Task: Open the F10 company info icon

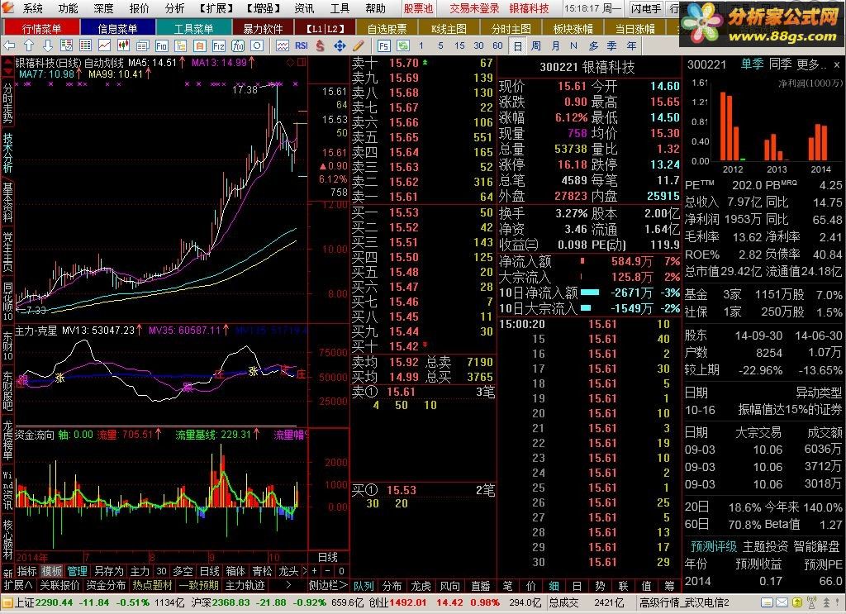Action: point(161,45)
